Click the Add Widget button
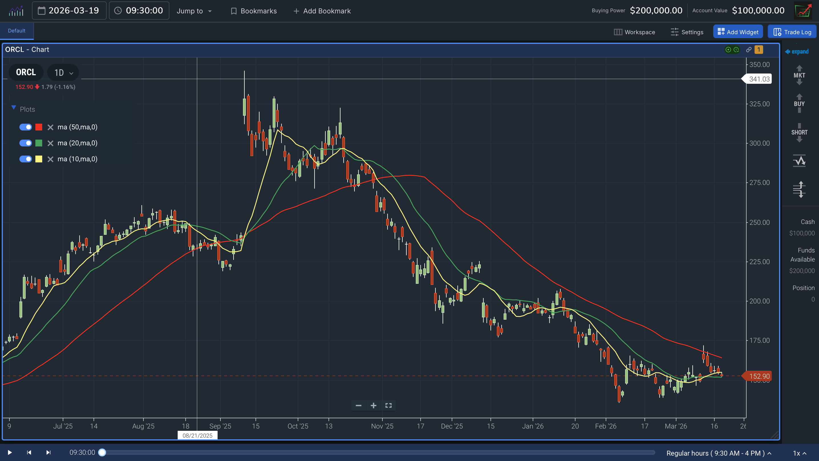Image resolution: width=819 pixels, height=461 pixels. [x=738, y=32]
